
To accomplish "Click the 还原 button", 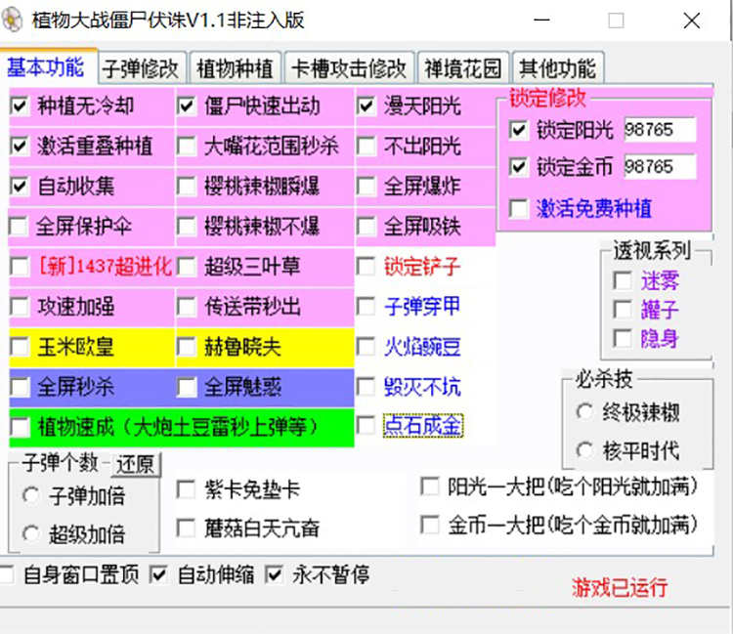I will [x=136, y=465].
